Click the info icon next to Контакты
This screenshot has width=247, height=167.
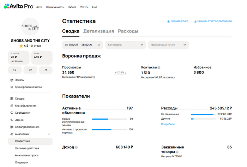[x=159, y=67]
